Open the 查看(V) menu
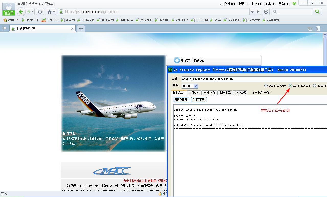 [x=243, y=4]
